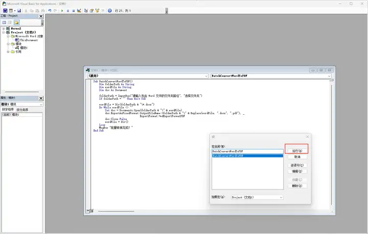368x234 pixels.
Task: Switch to 按字母序 properties tab
Action: pyautogui.click(x=8, y=110)
